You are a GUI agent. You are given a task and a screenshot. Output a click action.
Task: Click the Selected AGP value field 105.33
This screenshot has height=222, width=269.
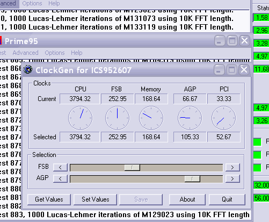click(190, 137)
